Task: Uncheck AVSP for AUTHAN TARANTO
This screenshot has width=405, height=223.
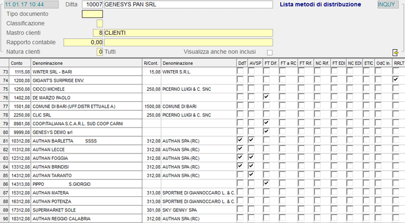Action: (251, 174)
